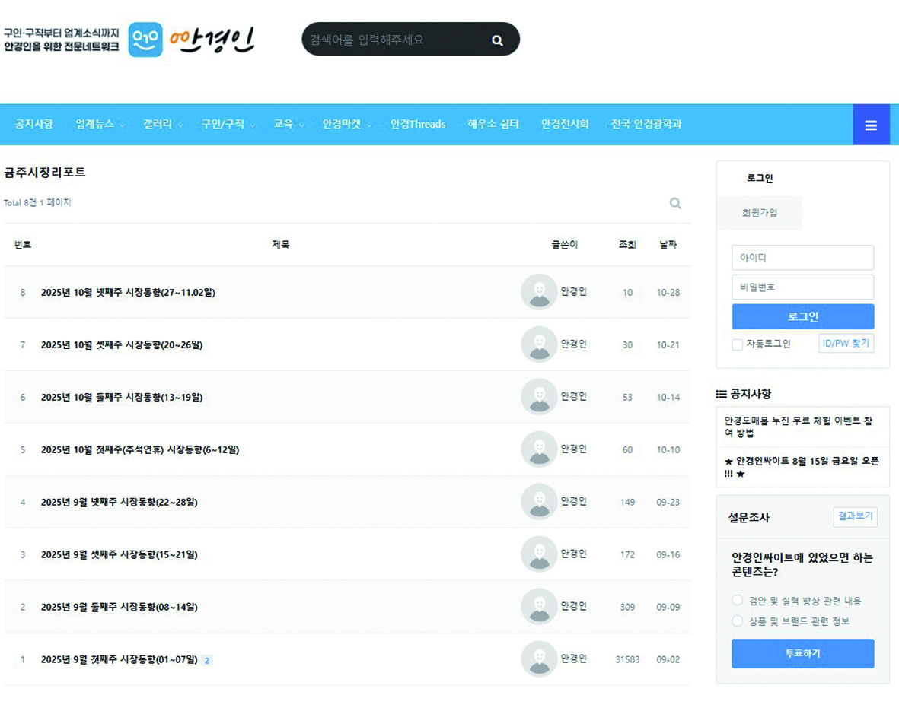Expand the 안경마켓 dropdown menu
This screenshot has width=899, height=711.
[346, 124]
